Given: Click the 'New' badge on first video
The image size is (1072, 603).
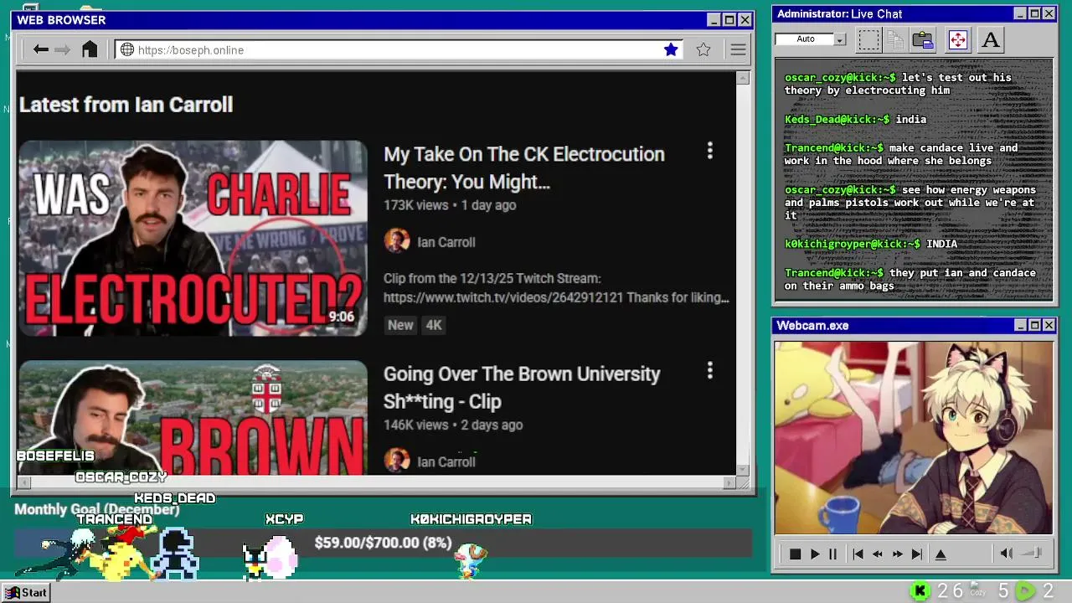Looking at the screenshot, I should [x=400, y=325].
